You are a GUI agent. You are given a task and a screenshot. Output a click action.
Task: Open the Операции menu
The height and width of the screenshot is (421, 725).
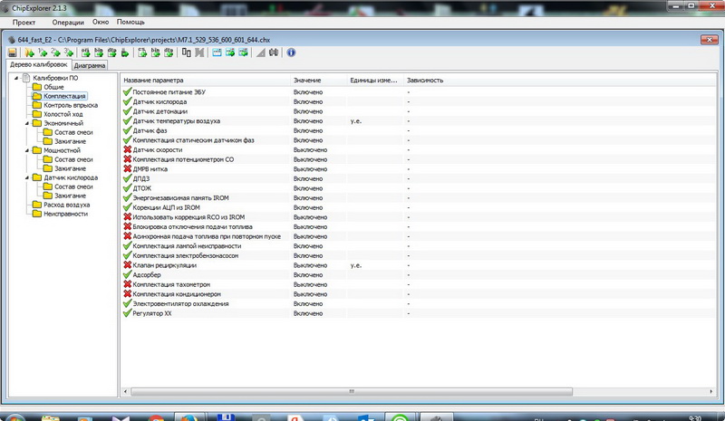(69, 21)
